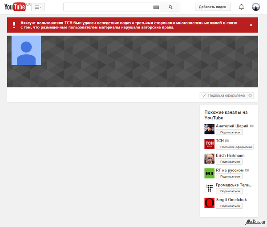The width and height of the screenshot is (267, 227).
Task: Click the Аккаунт пользователя ТСН alert text
Action: click(129, 25)
